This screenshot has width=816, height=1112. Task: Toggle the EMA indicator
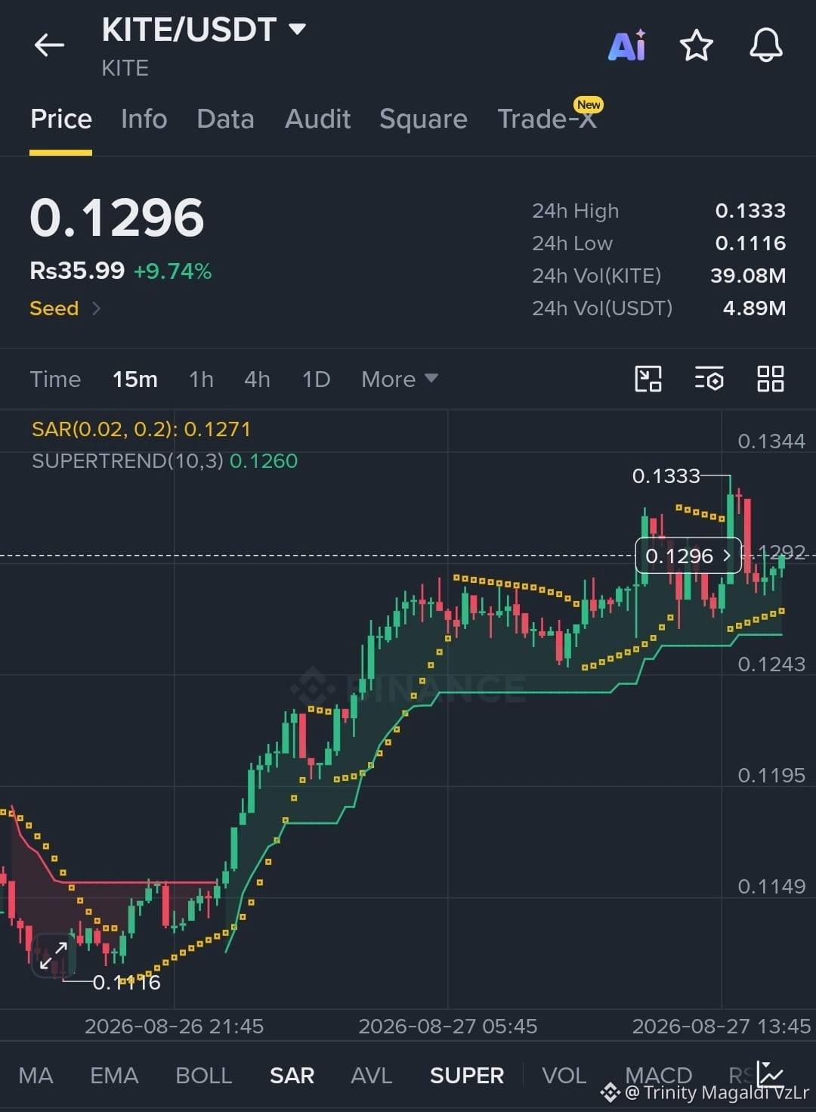114,1075
